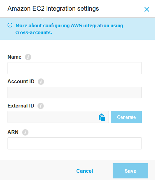Viewport: 155px width, 180px height.
Task: Cancel the integration settings
Action: click(x=85, y=171)
